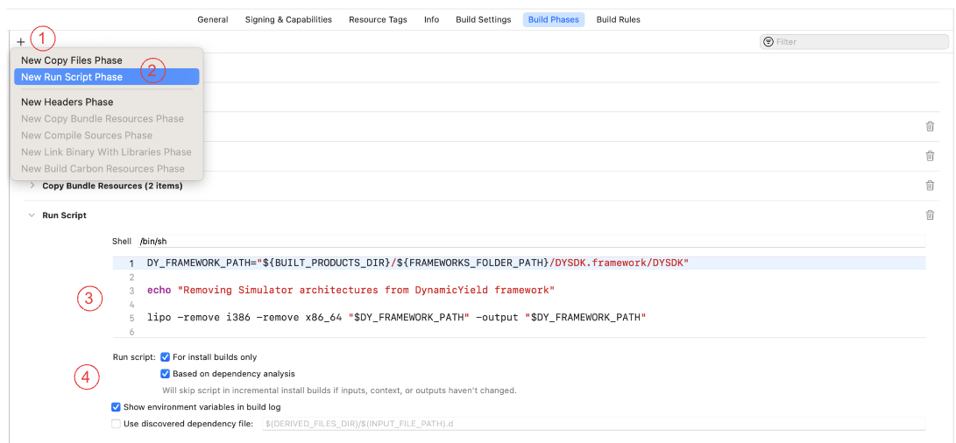Delete the Copy Bundle Resources phase via trash icon
This screenshot has width=956, height=443.
pyautogui.click(x=930, y=186)
